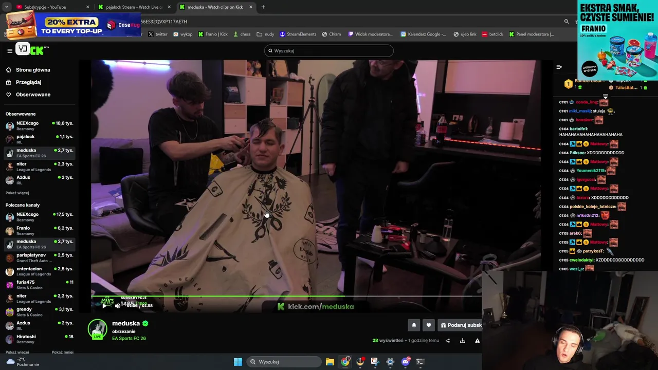Open Widok moderatora bookmark
Image resolution: width=658 pixels, height=370 pixels.
coord(370,34)
